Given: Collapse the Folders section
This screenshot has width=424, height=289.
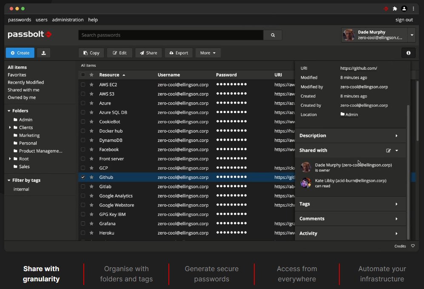Looking at the screenshot, I should 9,111.
